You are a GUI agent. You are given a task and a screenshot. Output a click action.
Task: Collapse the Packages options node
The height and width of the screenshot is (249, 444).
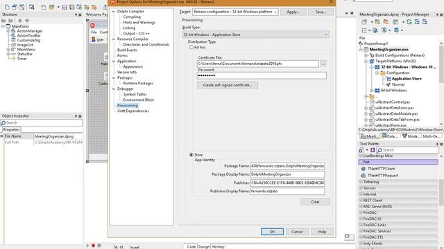pos(114,78)
